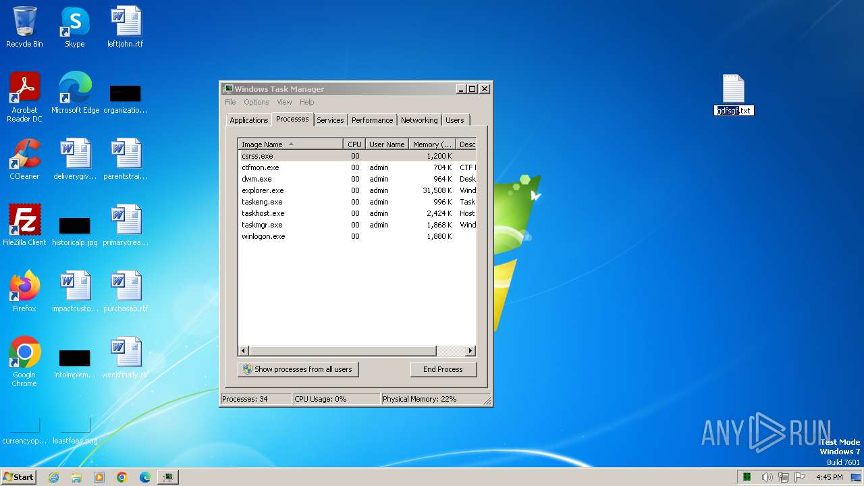Open the View menu
This screenshot has height=486, width=864.
(x=284, y=102)
